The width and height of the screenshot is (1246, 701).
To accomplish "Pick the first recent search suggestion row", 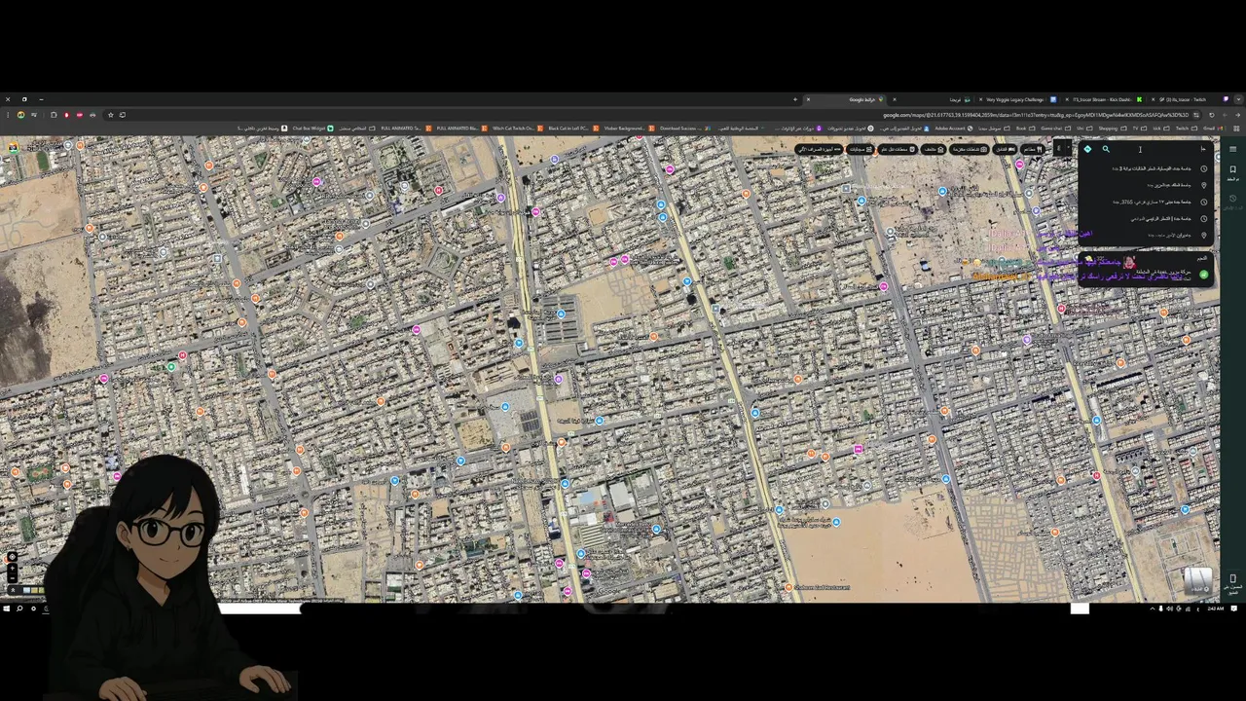I will tap(1147, 168).
